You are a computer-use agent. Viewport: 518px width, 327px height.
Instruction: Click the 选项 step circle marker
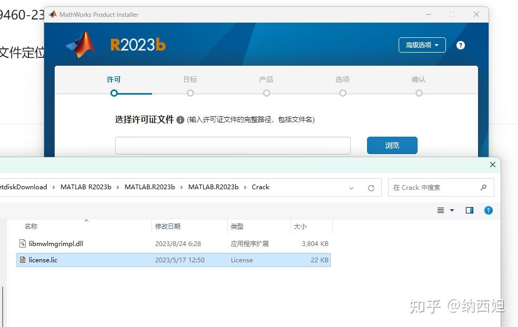[343, 93]
